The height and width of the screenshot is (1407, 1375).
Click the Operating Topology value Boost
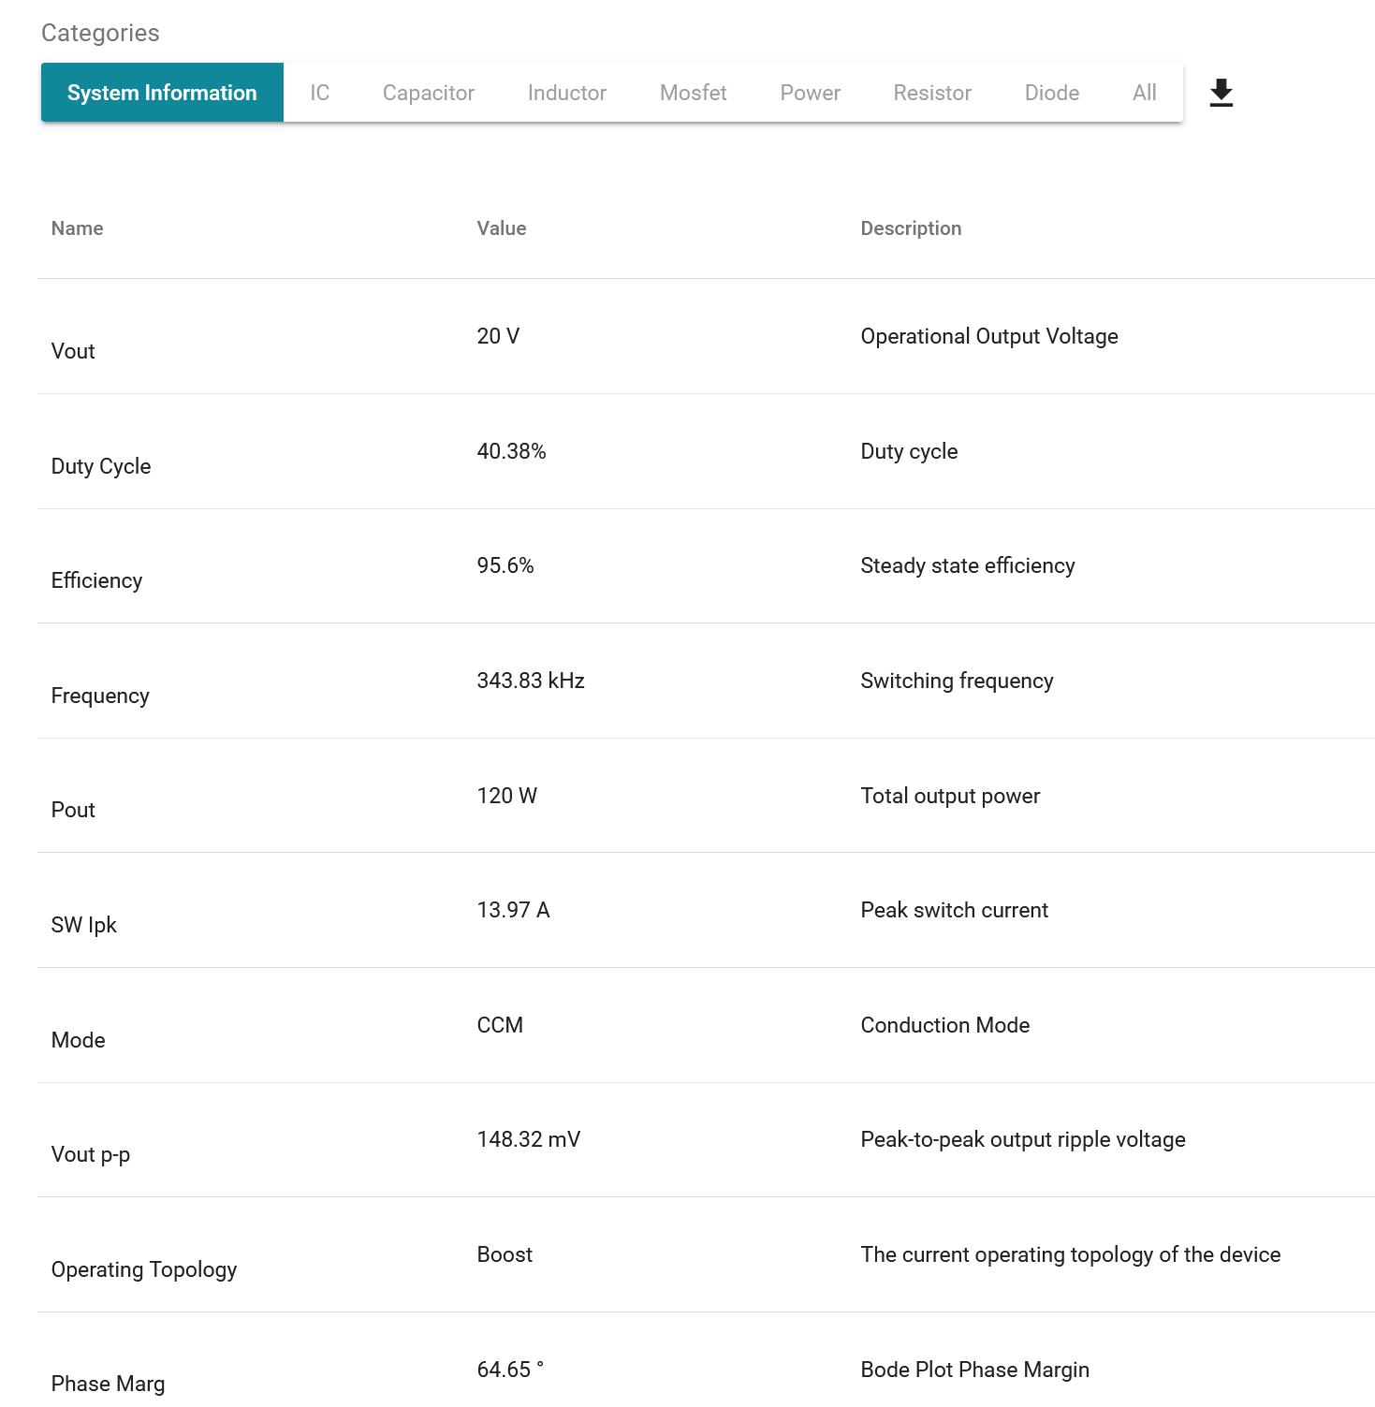click(504, 1254)
